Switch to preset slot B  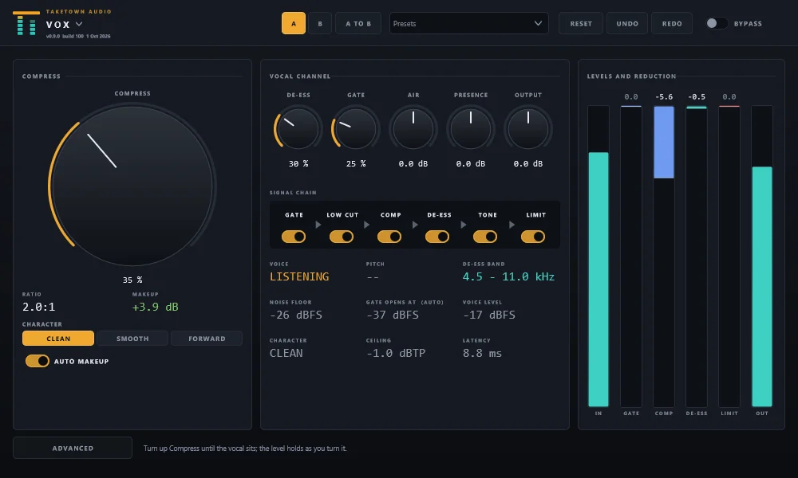pyautogui.click(x=320, y=23)
